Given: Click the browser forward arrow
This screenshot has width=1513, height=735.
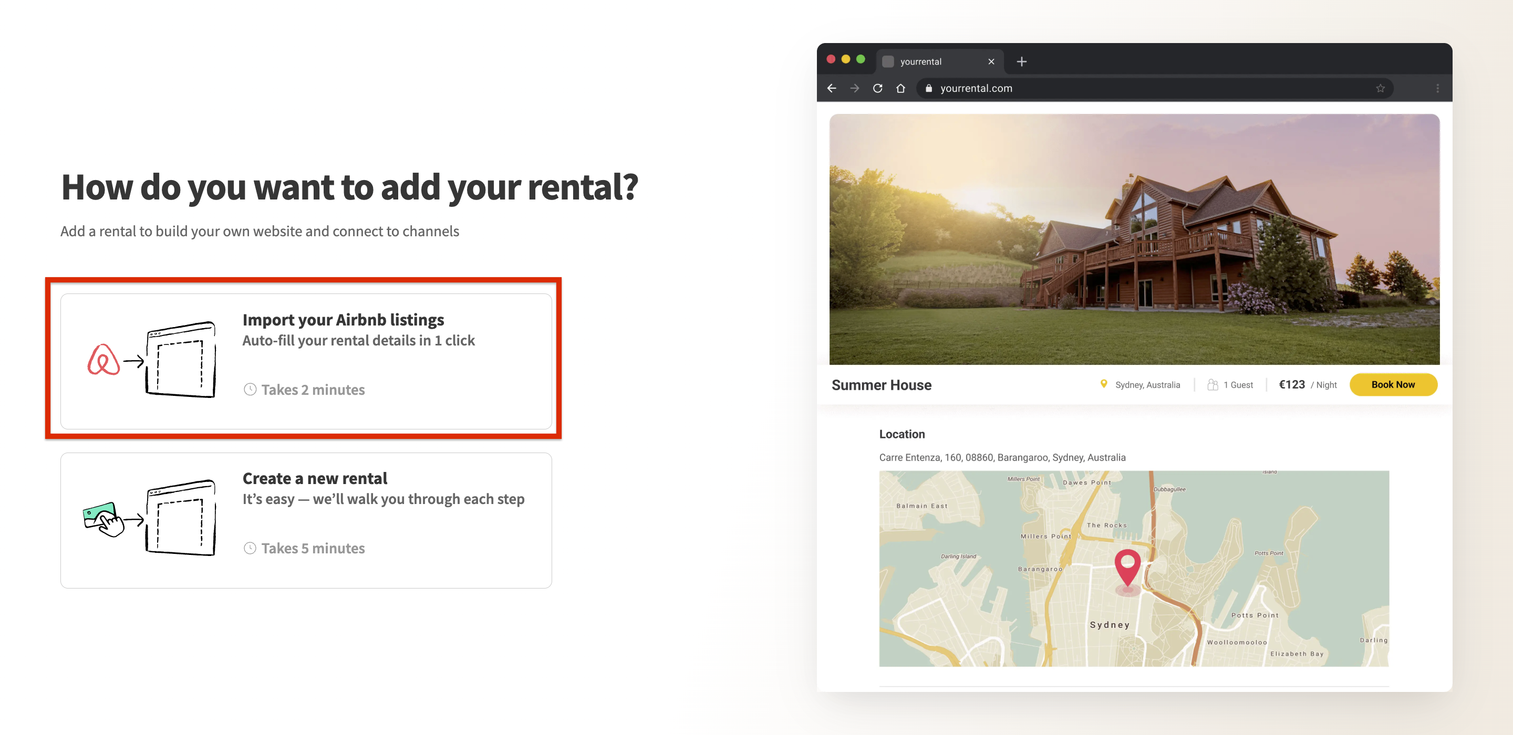Looking at the screenshot, I should click(x=855, y=88).
